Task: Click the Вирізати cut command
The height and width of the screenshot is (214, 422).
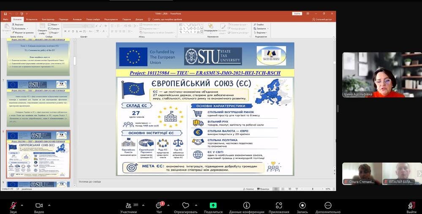Action: point(17,24)
